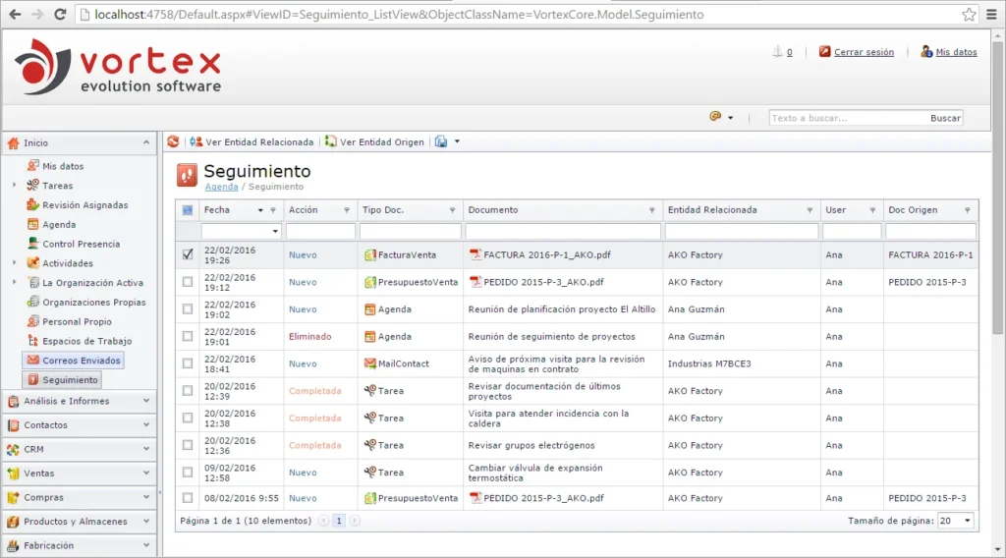The image size is (1006, 558).
Task: Expand the Fecha filter date dropdown
Action: tap(275, 231)
